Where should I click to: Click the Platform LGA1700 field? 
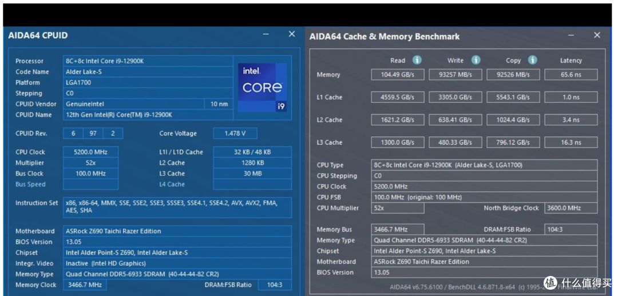click(148, 82)
